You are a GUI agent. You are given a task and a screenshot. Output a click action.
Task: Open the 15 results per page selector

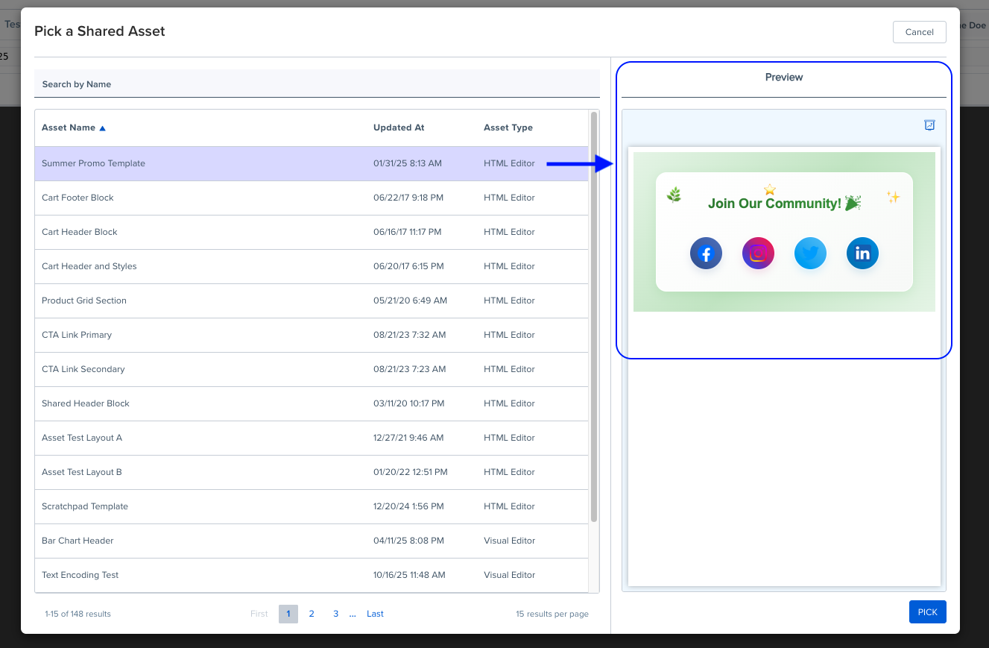pyautogui.click(x=552, y=614)
